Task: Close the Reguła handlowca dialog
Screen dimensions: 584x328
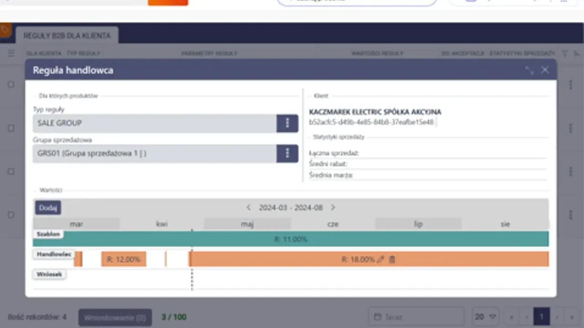Action: pos(545,70)
